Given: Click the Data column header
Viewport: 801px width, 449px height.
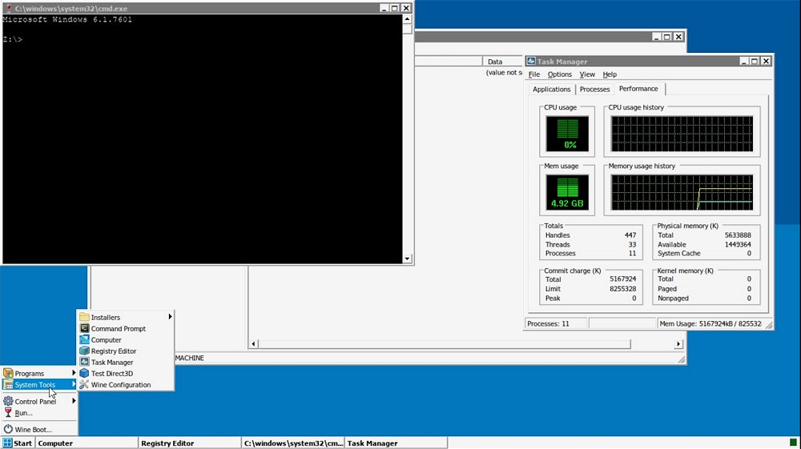Looking at the screenshot, I should point(495,62).
